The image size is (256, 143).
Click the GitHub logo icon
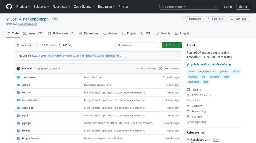pyautogui.click(x=9, y=7)
